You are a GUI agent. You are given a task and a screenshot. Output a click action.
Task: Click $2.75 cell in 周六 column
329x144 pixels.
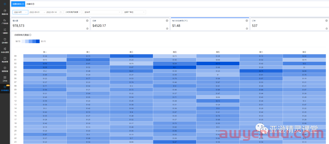(x=261, y=71)
